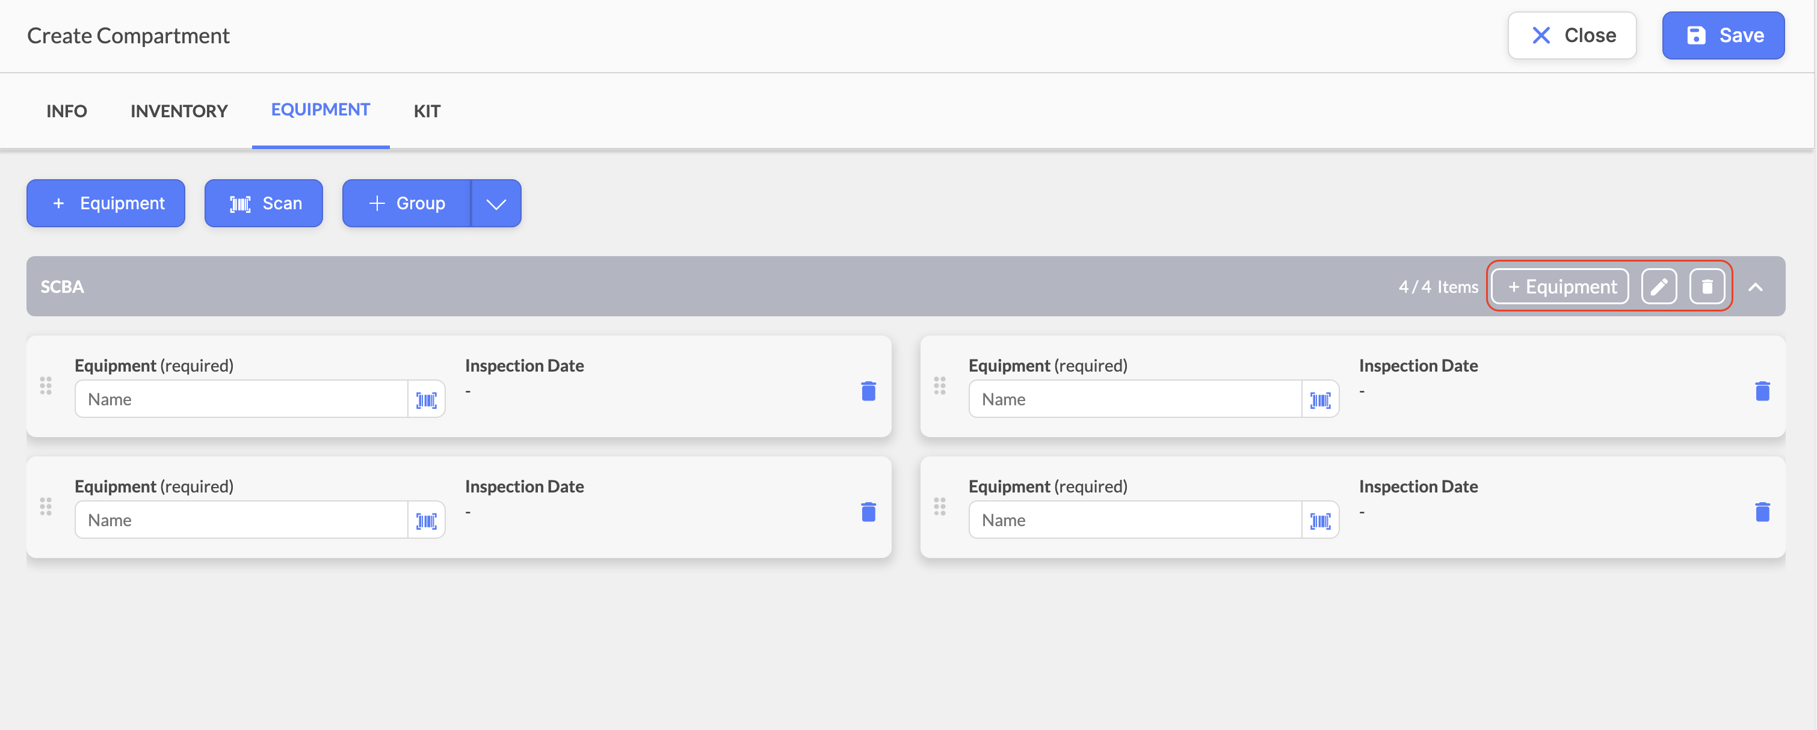Add a new Group
The height and width of the screenshot is (730, 1817).
click(x=407, y=203)
